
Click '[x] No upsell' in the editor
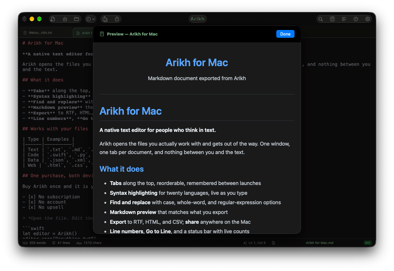(x=46, y=207)
